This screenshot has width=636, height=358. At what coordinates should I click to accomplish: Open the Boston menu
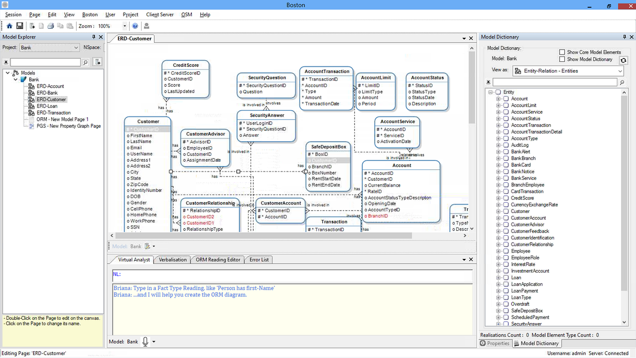89,15
